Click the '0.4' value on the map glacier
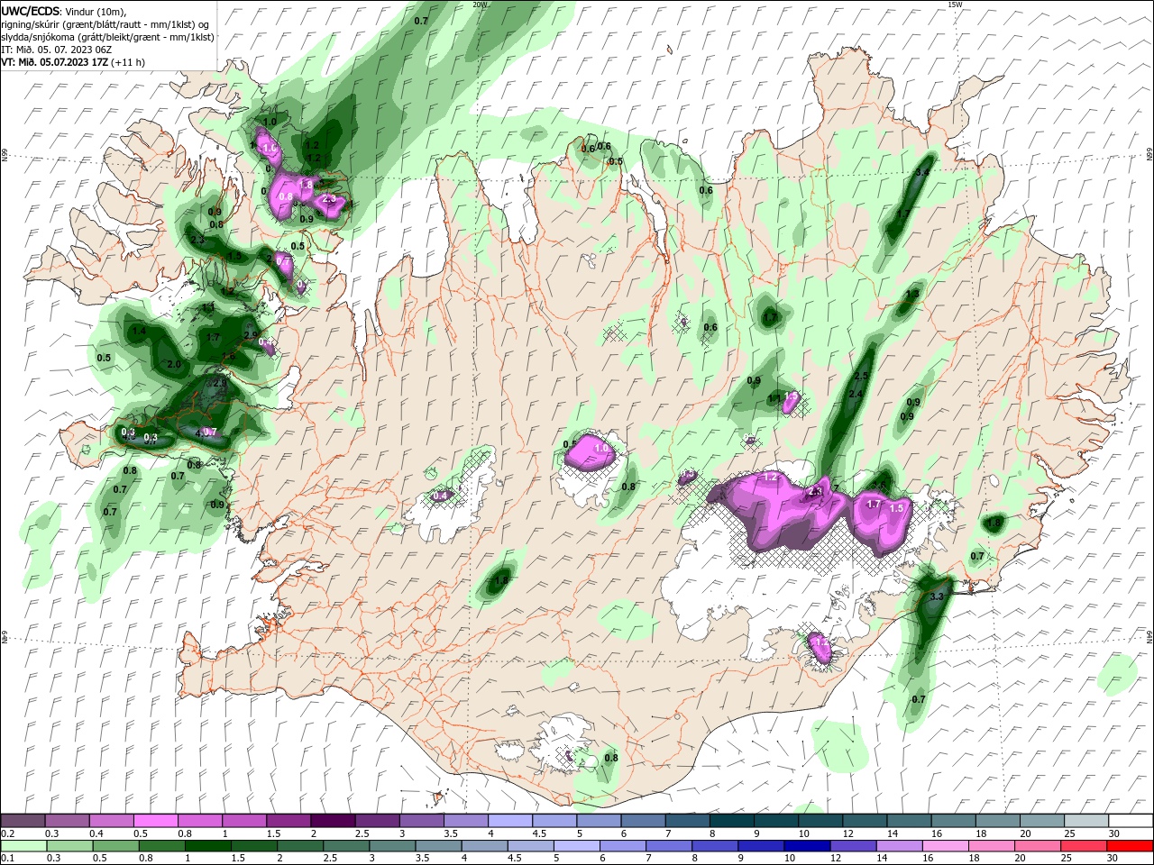This screenshot has height=865, width=1154. coord(441,496)
